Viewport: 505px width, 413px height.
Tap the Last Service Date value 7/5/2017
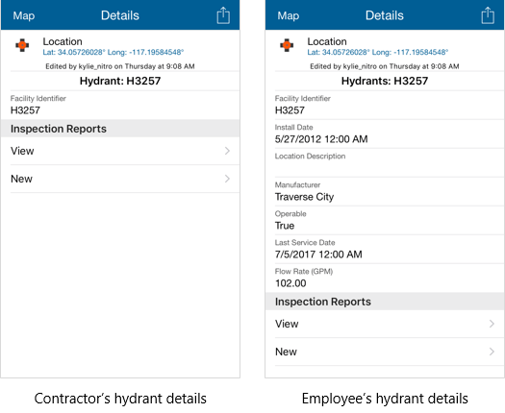[x=318, y=255]
